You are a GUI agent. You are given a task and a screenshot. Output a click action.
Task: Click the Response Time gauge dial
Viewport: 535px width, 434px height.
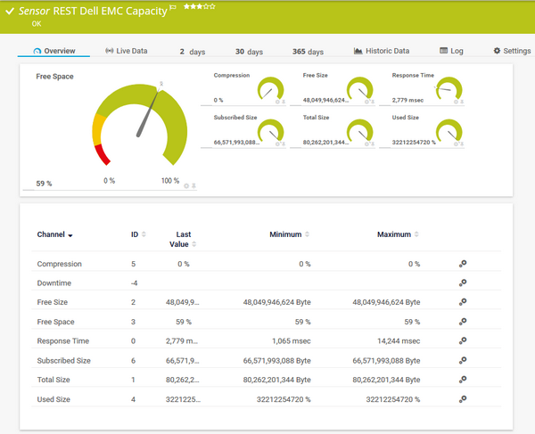pyautogui.click(x=449, y=89)
